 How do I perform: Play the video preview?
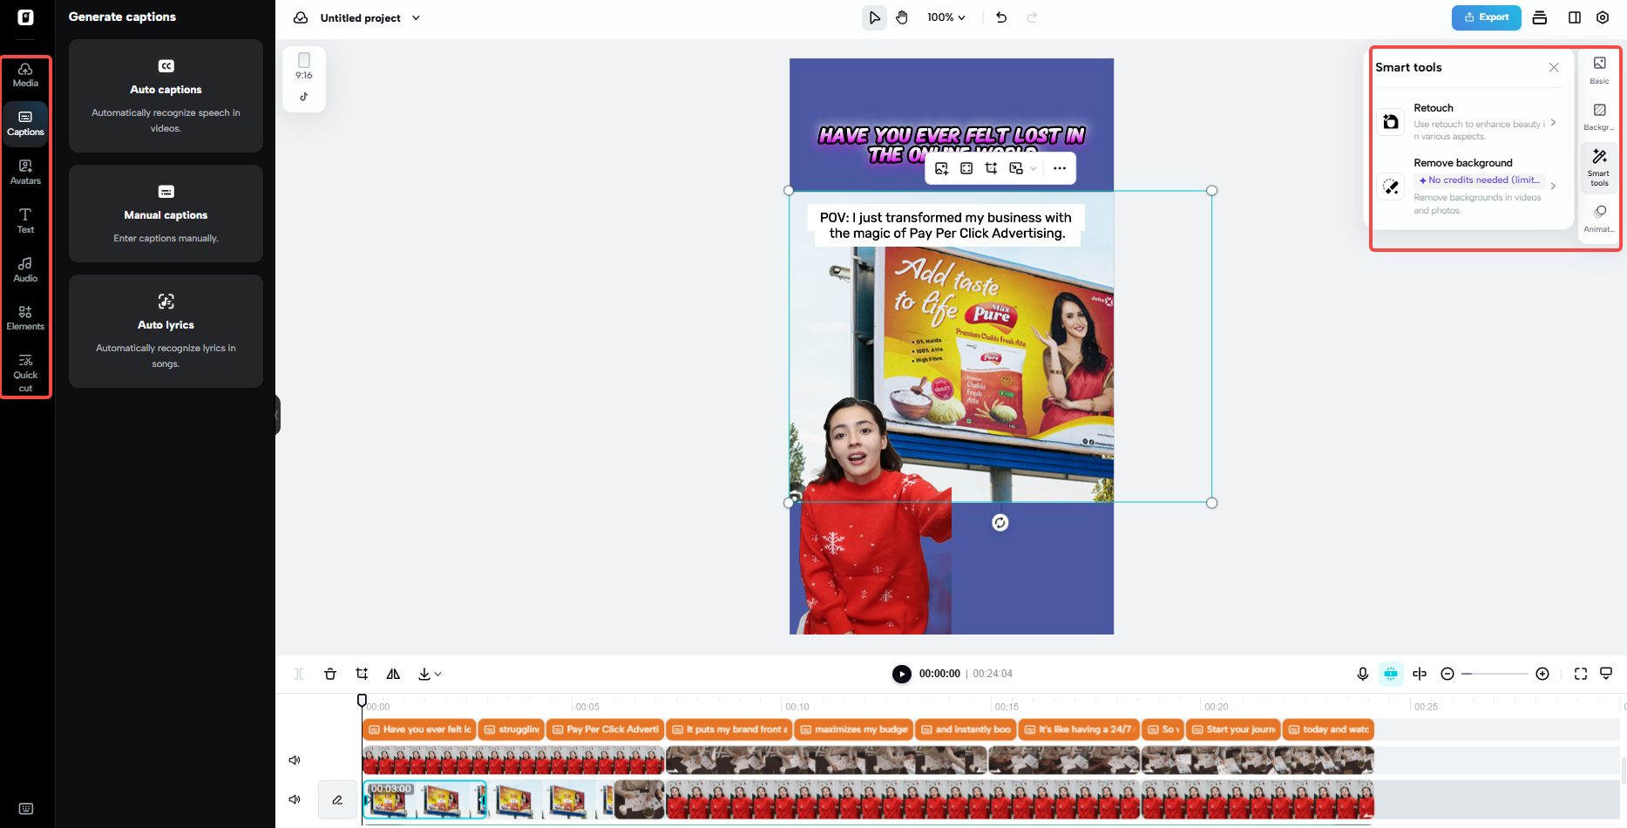click(902, 674)
